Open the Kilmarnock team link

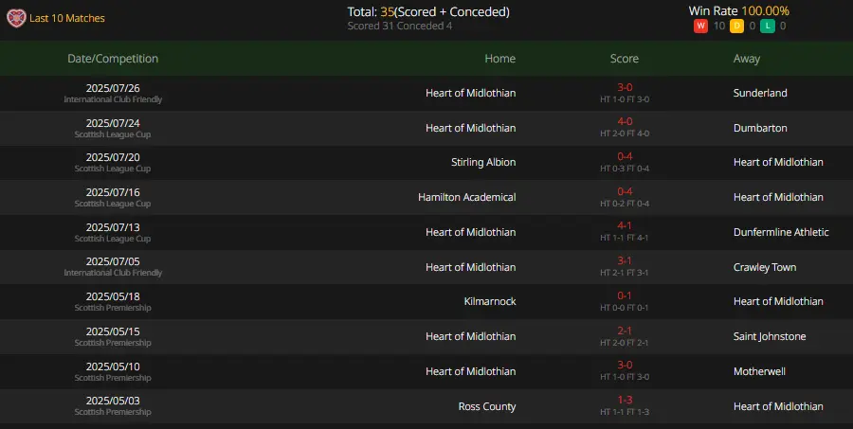pos(490,301)
